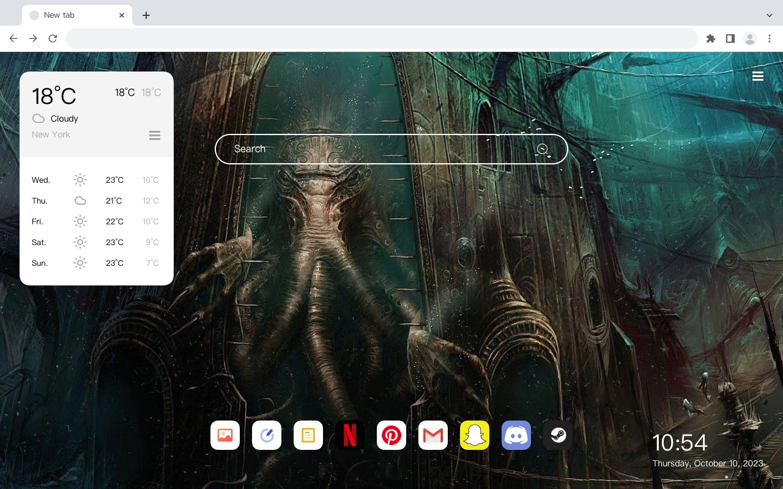Open the Extensions puzzle icon
783x489 pixels.
tap(710, 39)
